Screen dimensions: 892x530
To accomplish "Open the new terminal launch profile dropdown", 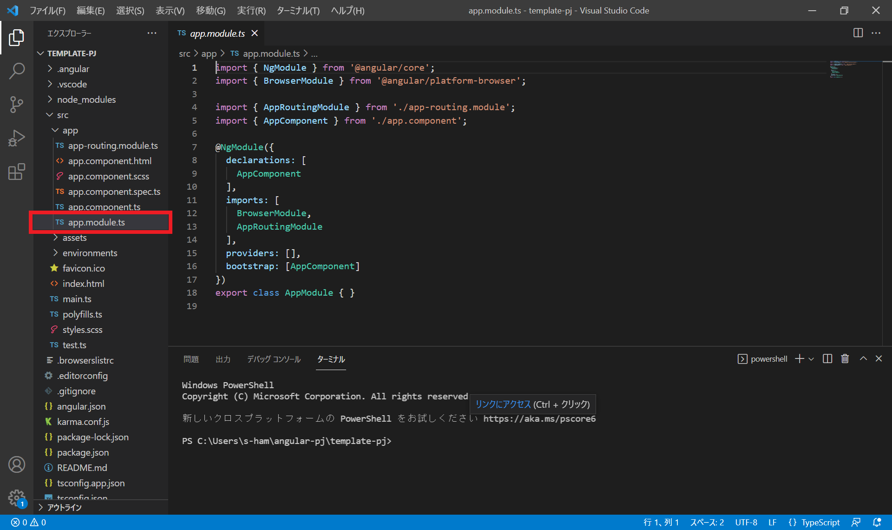I will coord(811,359).
